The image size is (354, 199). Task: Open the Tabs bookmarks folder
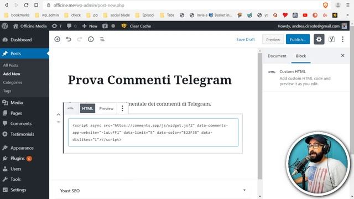coord(167,15)
